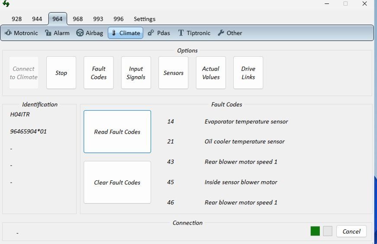Click the green connection status indicator
377x244 pixels.
(315, 231)
